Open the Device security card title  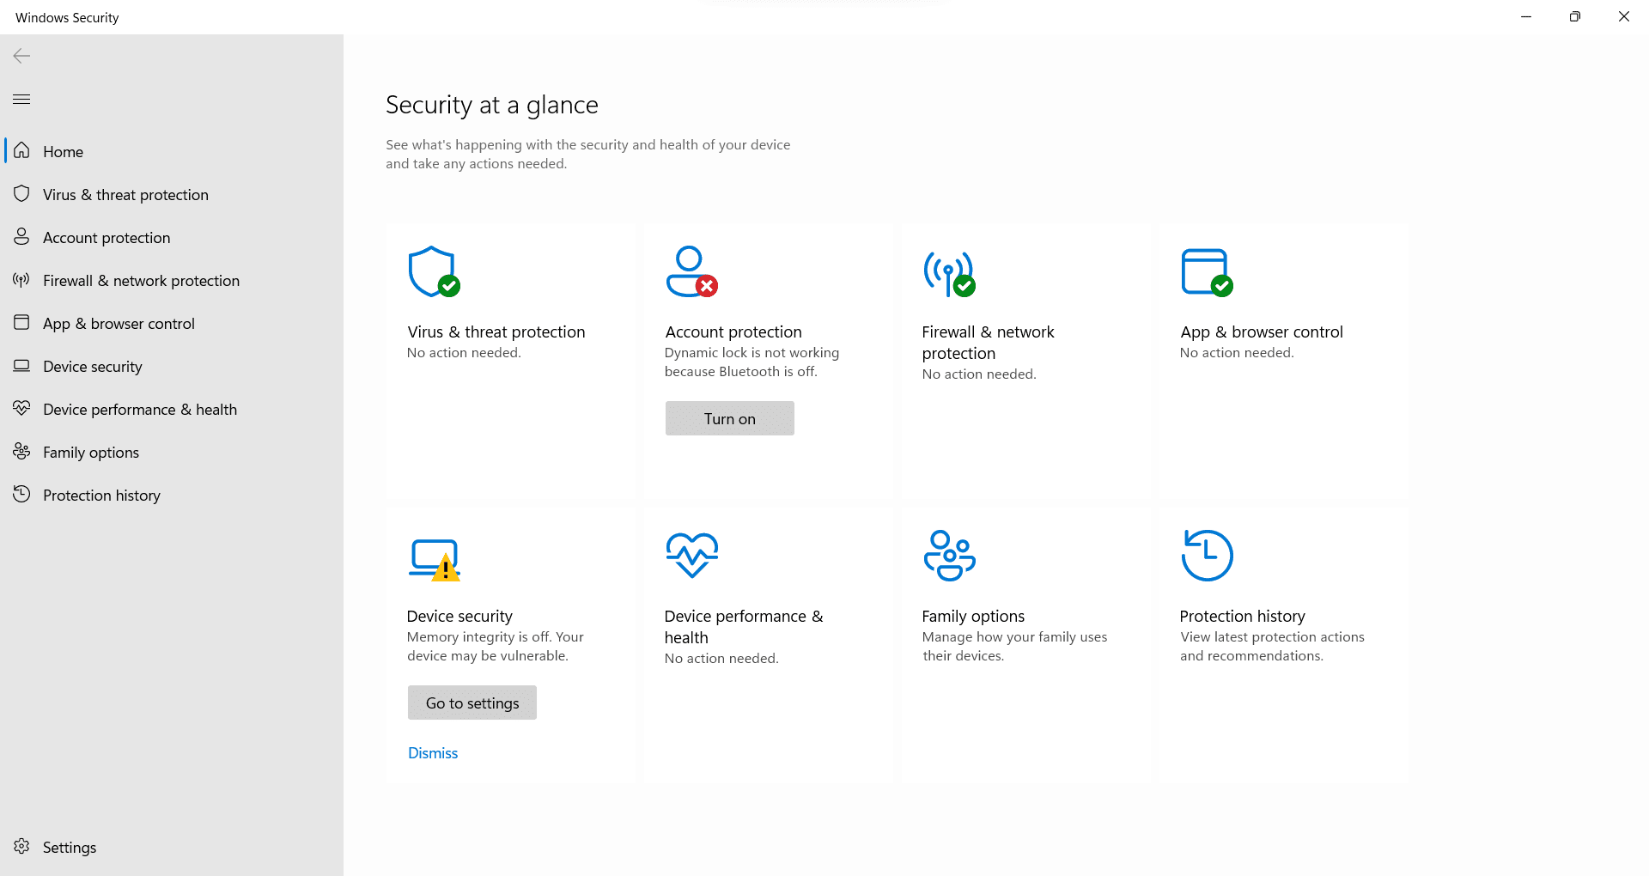pos(459,616)
